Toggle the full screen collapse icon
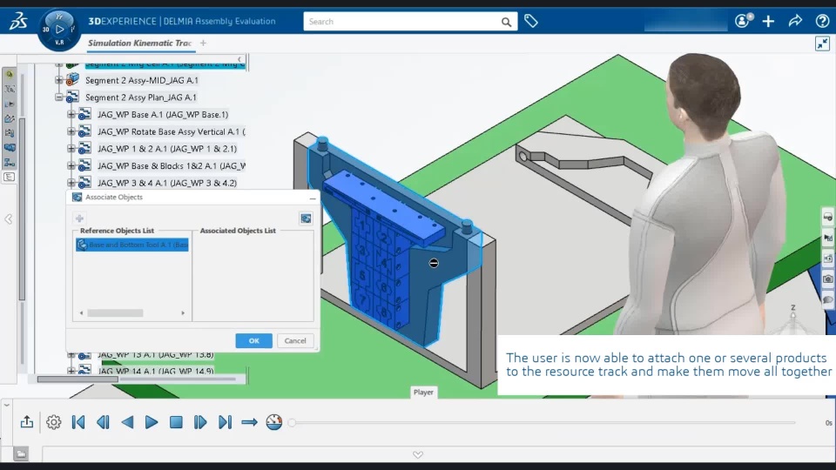This screenshot has height=470, width=836. coord(822,44)
